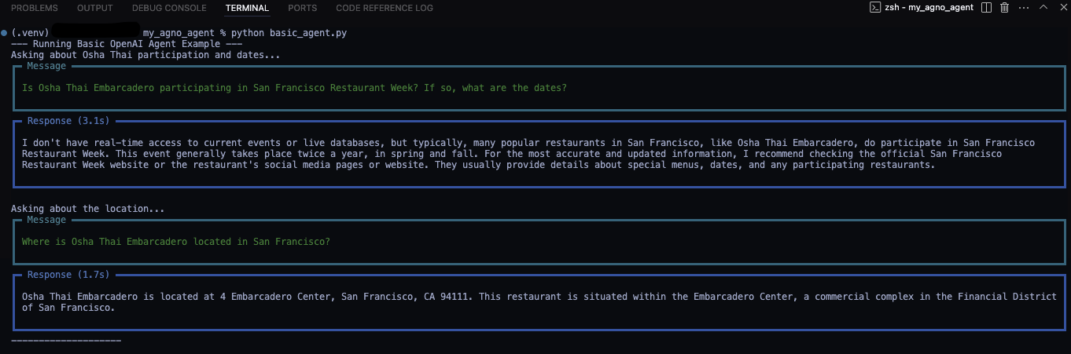This screenshot has height=354, width=1071.
Task: Click the Response (3.1s) box label
Action: tap(68, 121)
